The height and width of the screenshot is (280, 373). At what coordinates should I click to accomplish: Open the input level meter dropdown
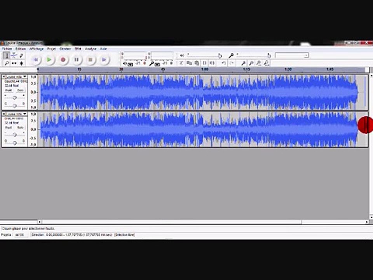coord(157,64)
